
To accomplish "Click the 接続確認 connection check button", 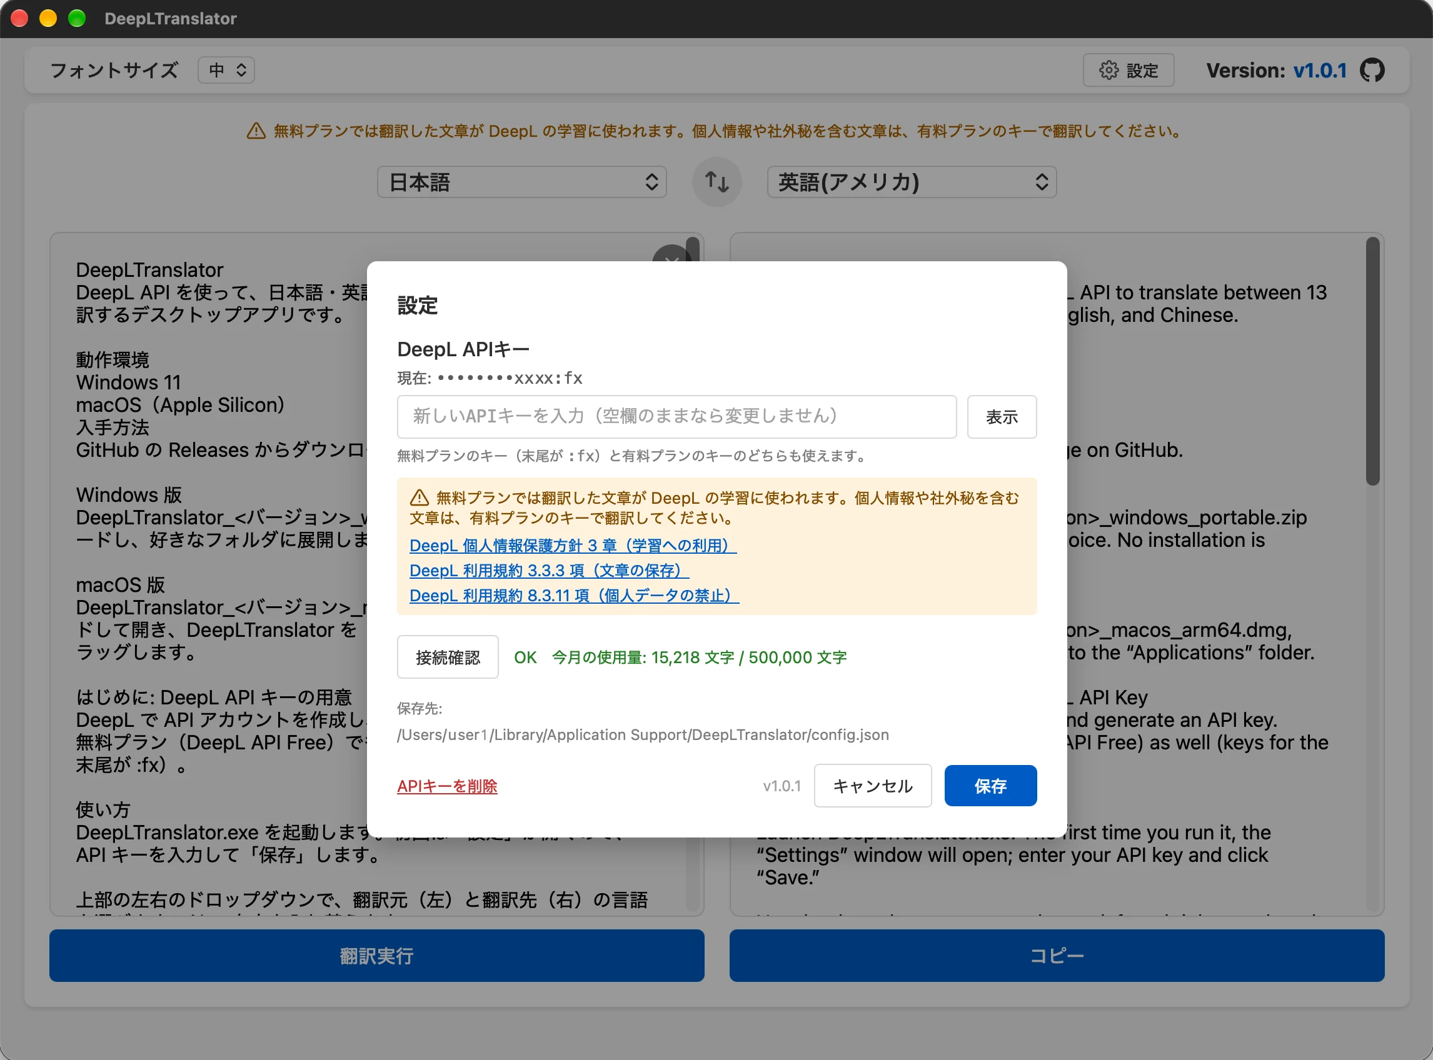I will coord(447,657).
